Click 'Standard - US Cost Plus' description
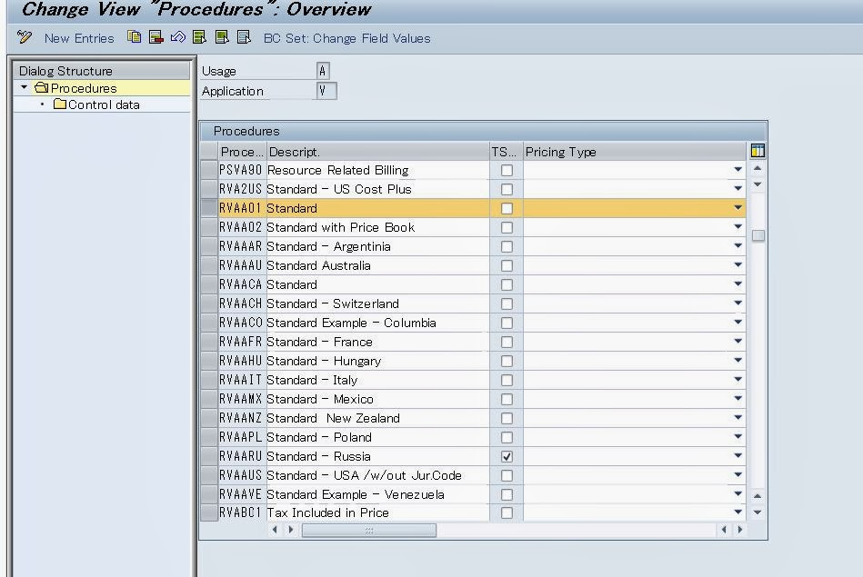The width and height of the screenshot is (863, 577). click(339, 189)
